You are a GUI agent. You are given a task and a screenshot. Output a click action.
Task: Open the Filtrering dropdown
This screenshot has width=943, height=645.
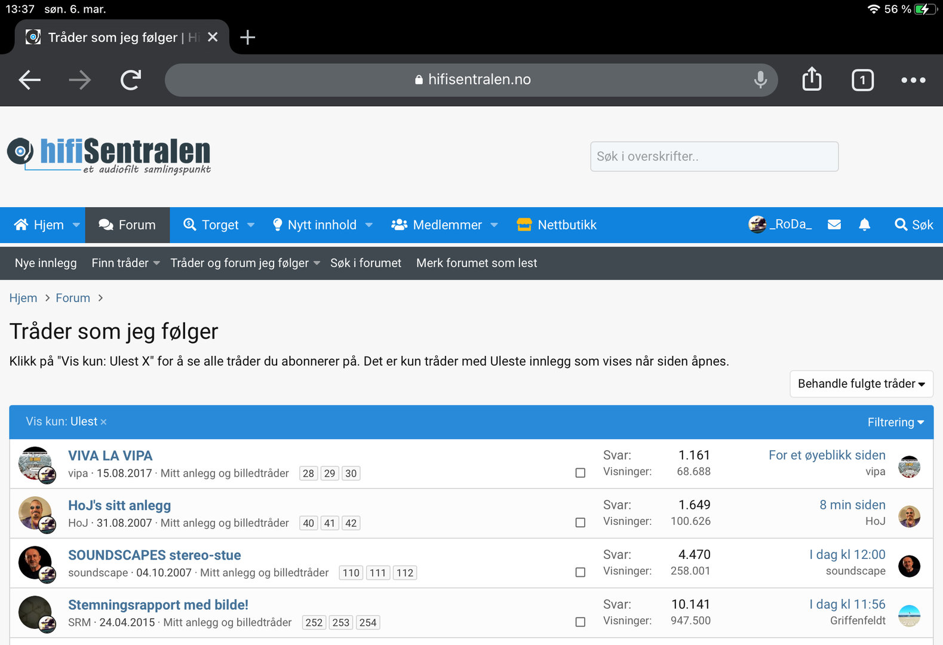pos(896,422)
